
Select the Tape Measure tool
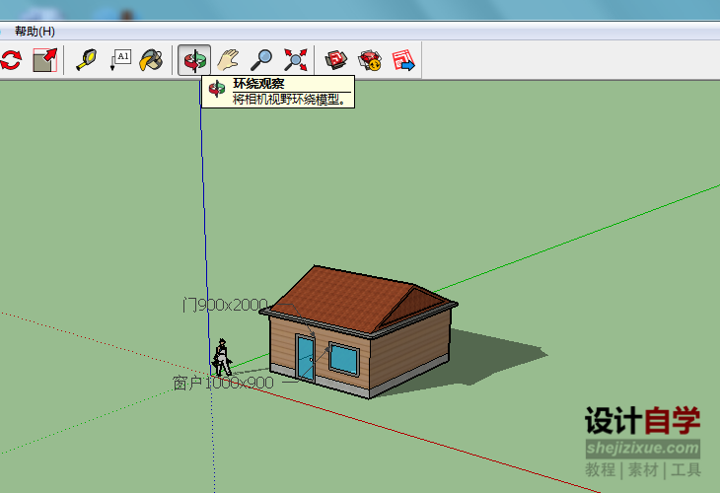tap(87, 60)
